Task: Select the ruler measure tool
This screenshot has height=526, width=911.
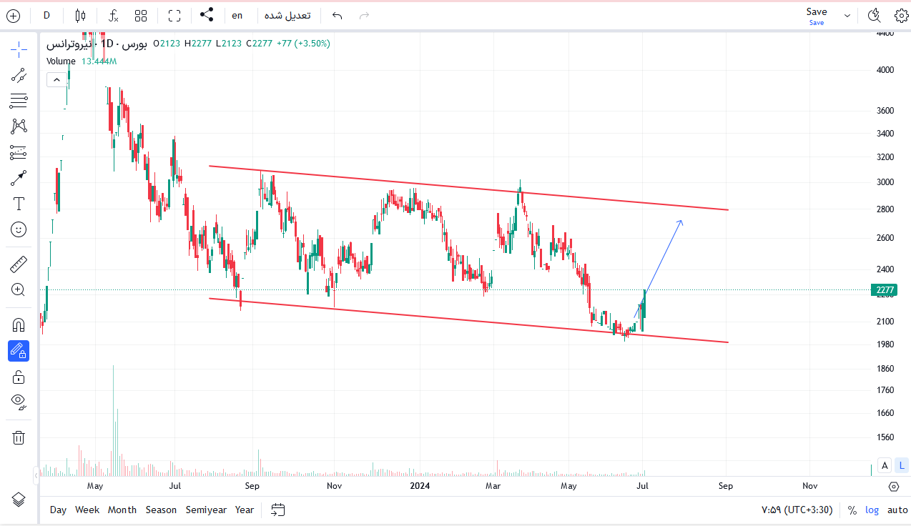Action: 19,265
